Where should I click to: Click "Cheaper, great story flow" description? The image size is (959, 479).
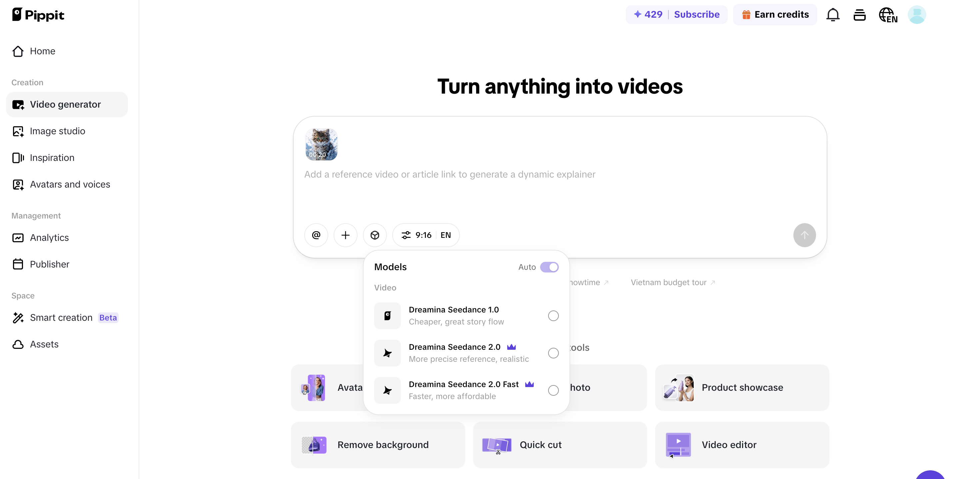456,322
